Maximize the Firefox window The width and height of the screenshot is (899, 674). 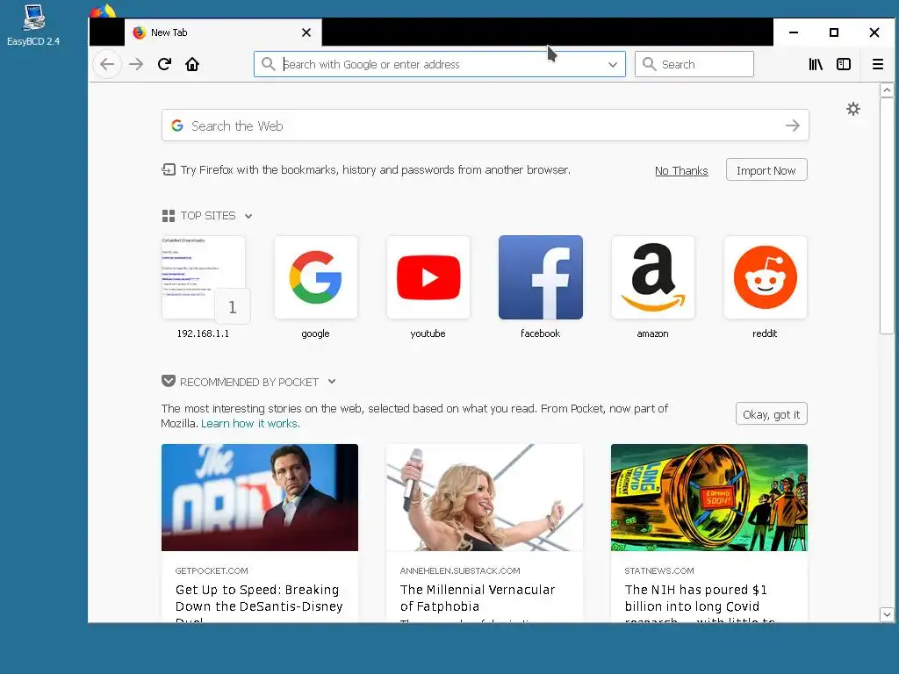click(x=834, y=32)
